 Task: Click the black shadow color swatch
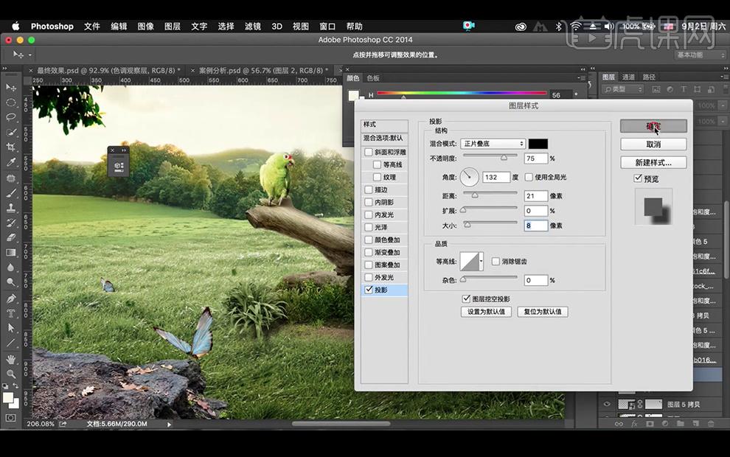[538, 144]
